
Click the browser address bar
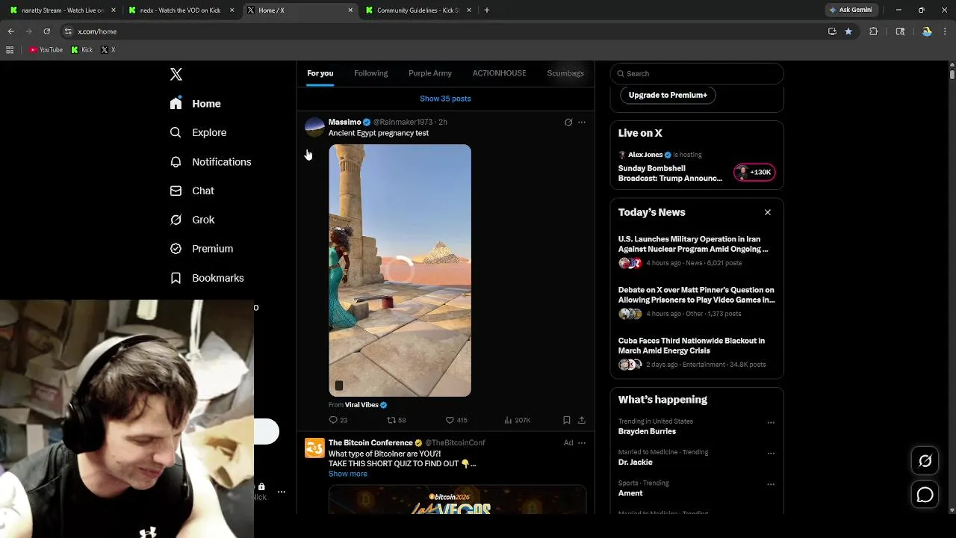(448, 31)
